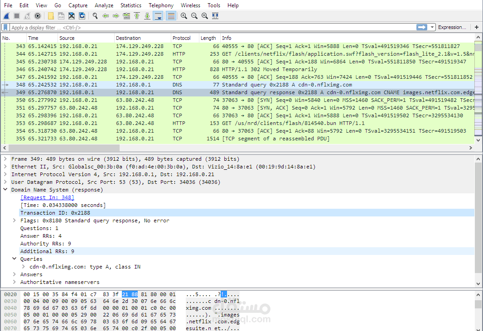Click the packet list horizontal scrollbar thumb
This screenshot has height=331, width=483.
click(64, 148)
